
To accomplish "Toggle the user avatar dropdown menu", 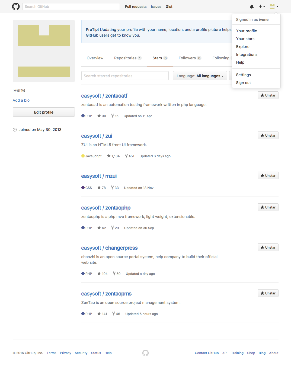I will click(x=274, y=7).
